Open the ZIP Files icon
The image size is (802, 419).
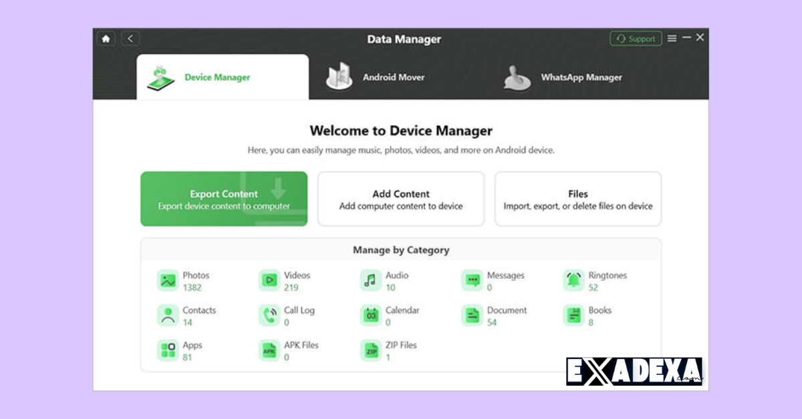[371, 350]
